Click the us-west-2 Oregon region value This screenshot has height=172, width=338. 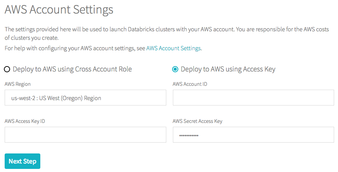click(56, 98)
